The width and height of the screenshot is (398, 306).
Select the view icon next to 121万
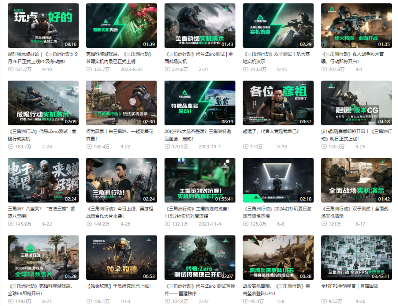click(x=324, y=224)
